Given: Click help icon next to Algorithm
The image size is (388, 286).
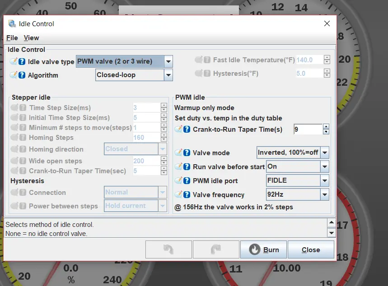Looking at the screenshot, I should (22, 75).
